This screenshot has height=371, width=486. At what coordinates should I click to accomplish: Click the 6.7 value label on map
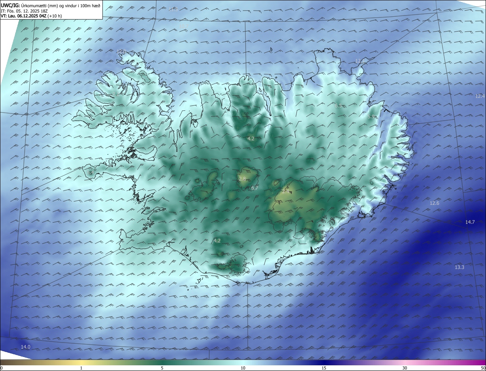point(255,188)
